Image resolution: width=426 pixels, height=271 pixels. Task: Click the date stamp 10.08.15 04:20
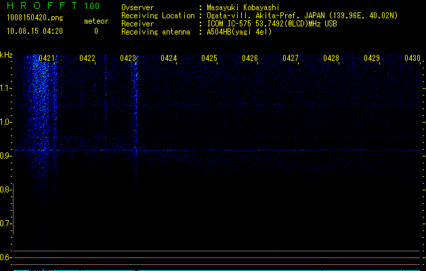coord(35,31)
